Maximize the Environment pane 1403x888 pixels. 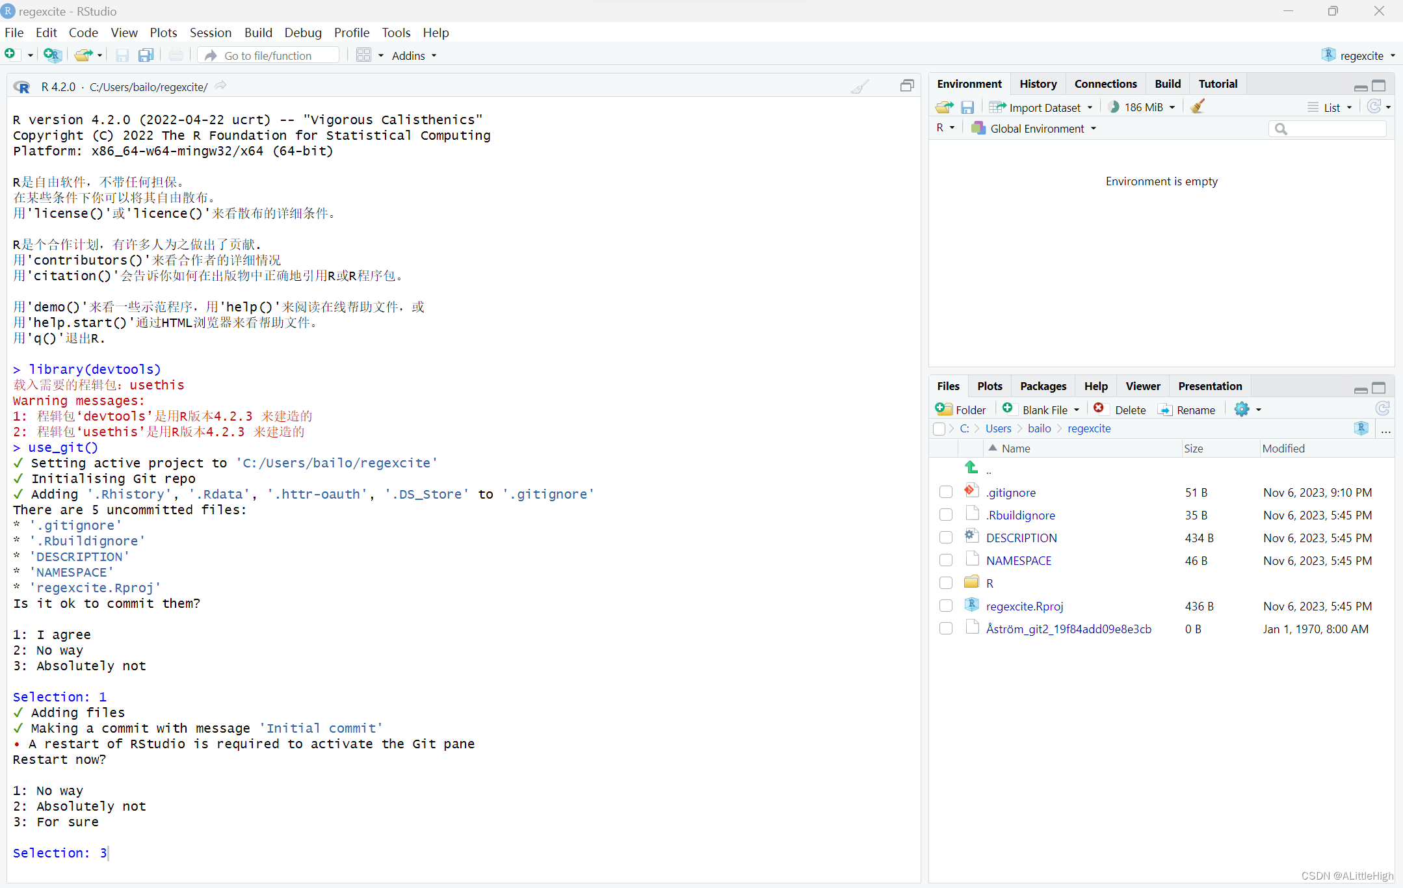pyautogui.click(x=1379, y=86)
